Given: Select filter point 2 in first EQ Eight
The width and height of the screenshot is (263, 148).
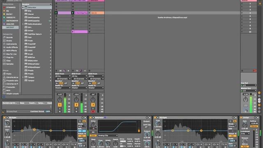Looking at the screenshot, I should click(x=35, y=130).
